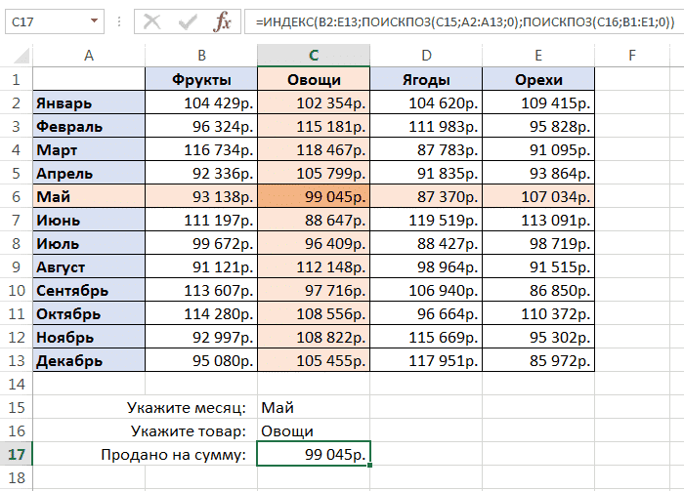
Task: Click cell with 109 415р.
Action: (x=538, y=102)
